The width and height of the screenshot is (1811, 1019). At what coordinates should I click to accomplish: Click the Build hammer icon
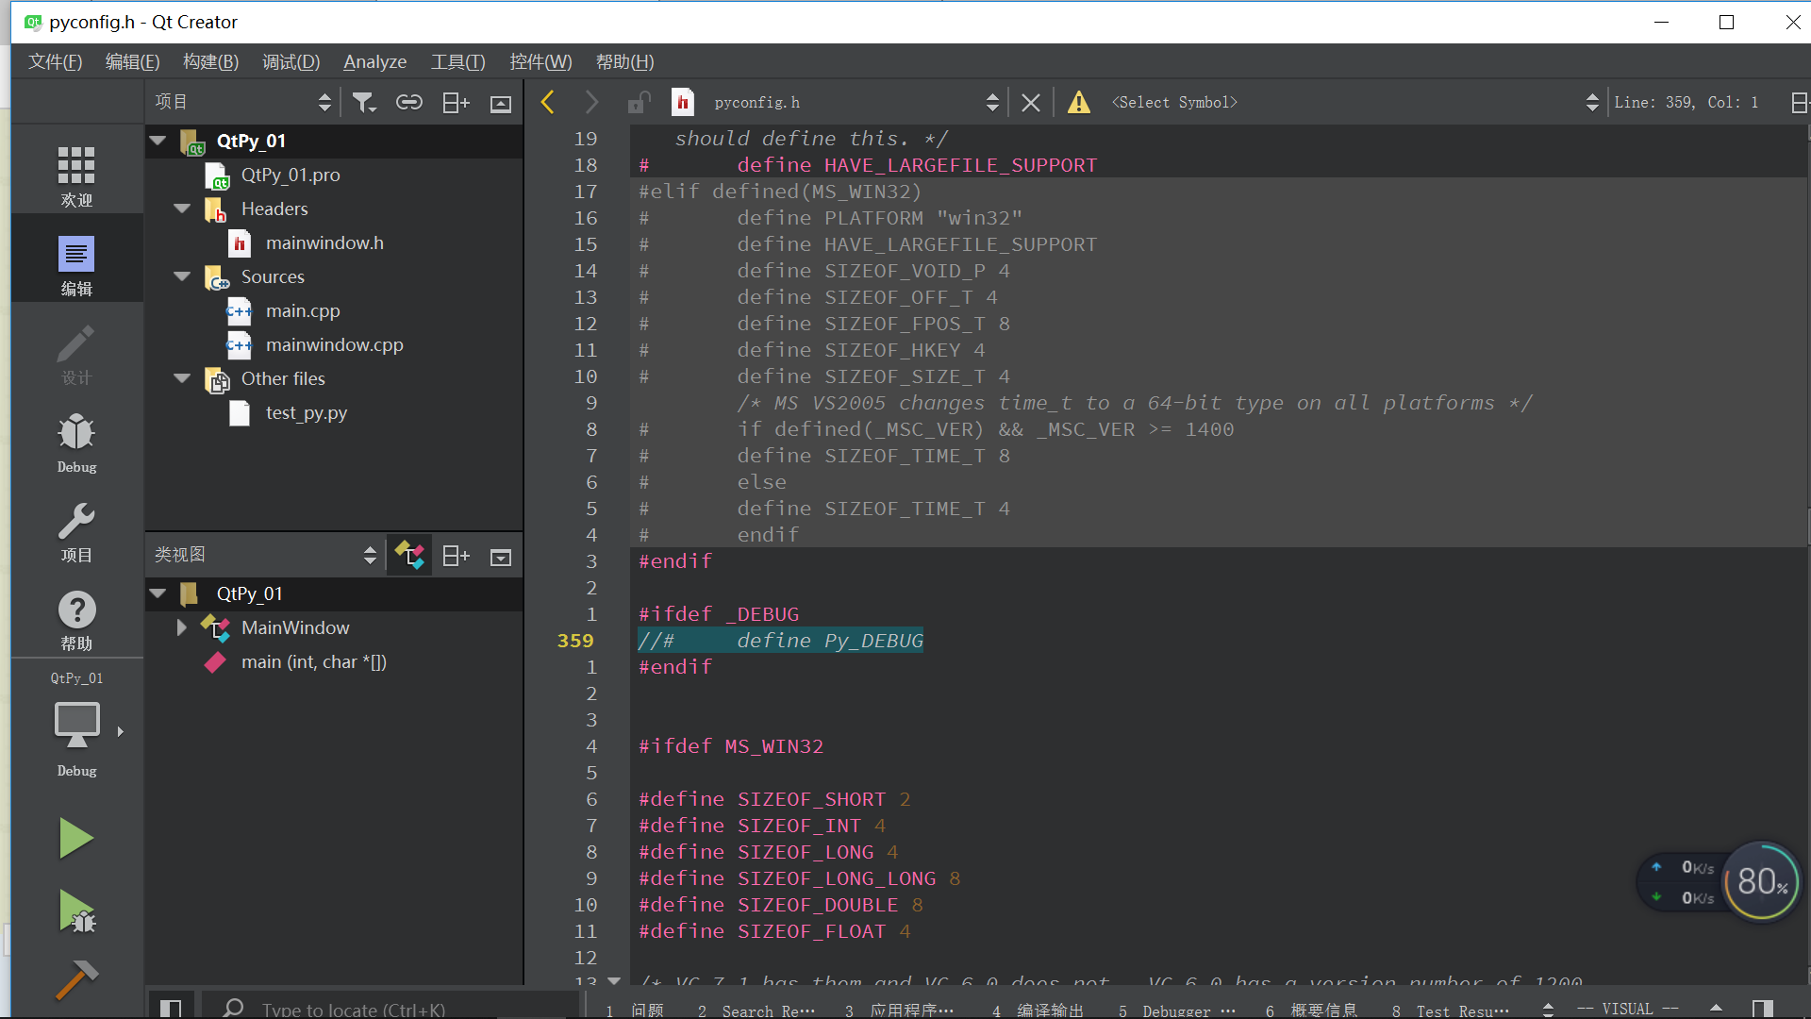(75, 979)
